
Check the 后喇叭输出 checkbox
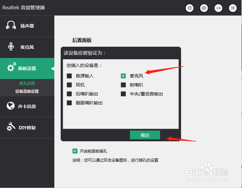(69, 94)
